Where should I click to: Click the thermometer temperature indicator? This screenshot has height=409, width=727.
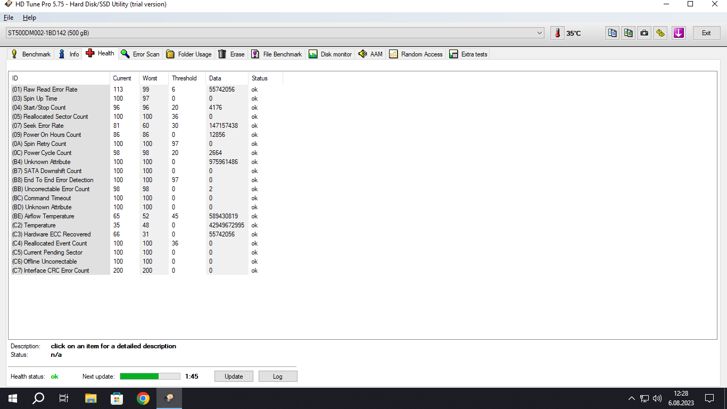[x=557, y=33]
